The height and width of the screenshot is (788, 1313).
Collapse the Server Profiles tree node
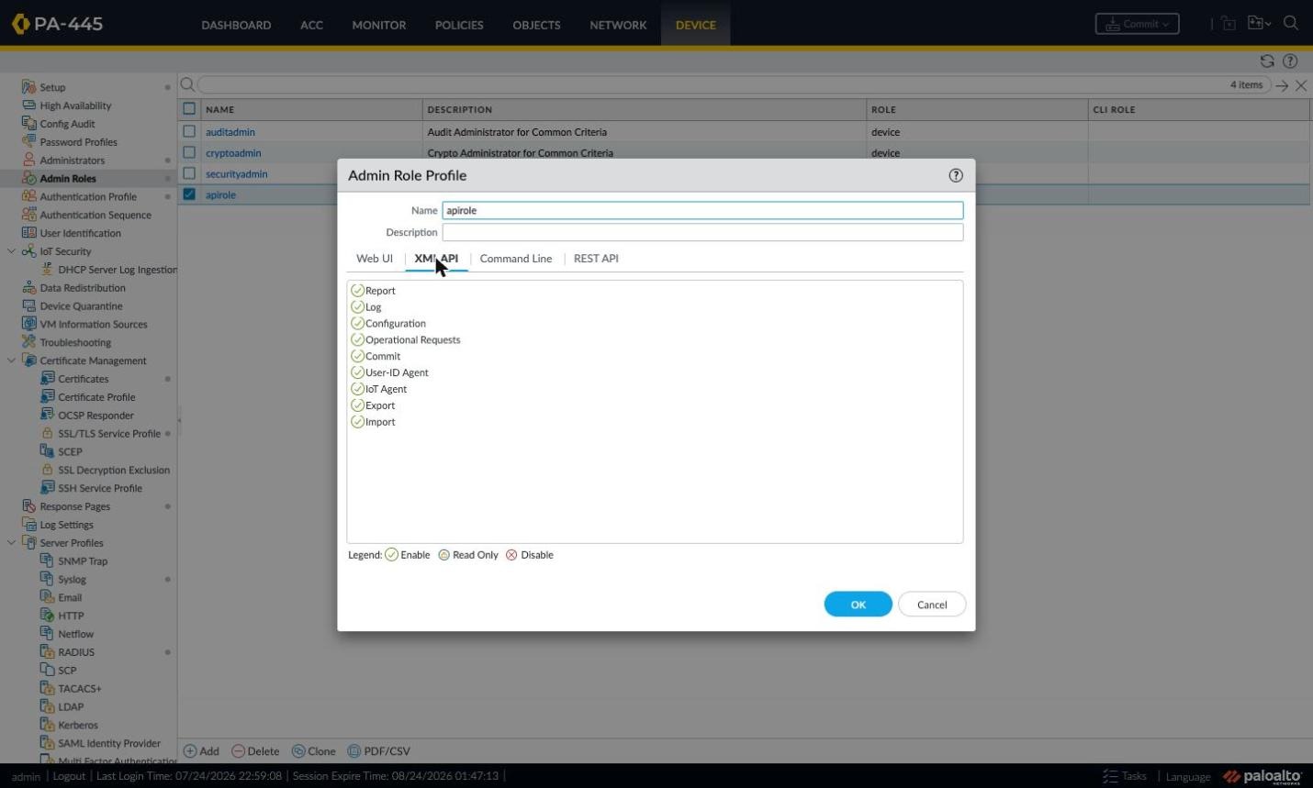pos(11,543)
